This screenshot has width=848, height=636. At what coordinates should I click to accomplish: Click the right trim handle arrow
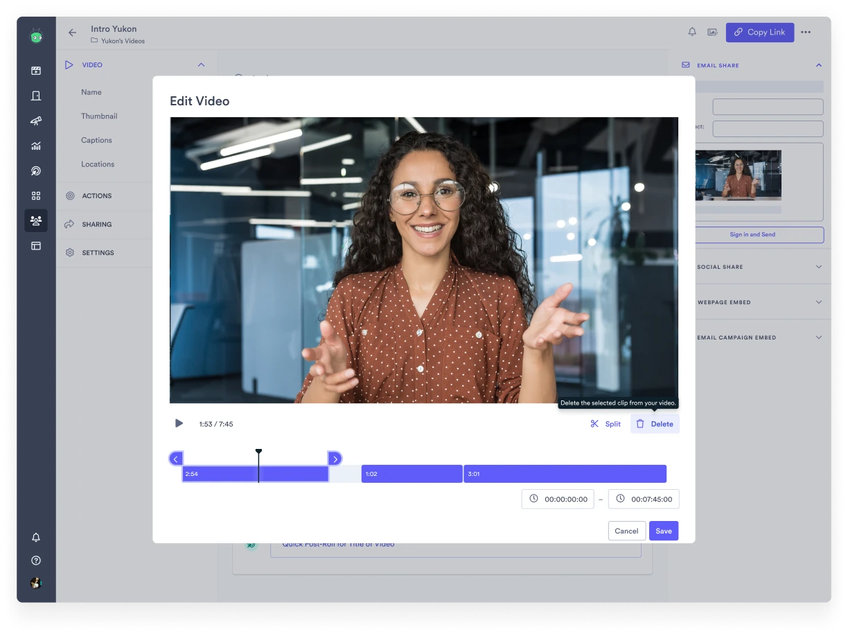tap(335, 459)
